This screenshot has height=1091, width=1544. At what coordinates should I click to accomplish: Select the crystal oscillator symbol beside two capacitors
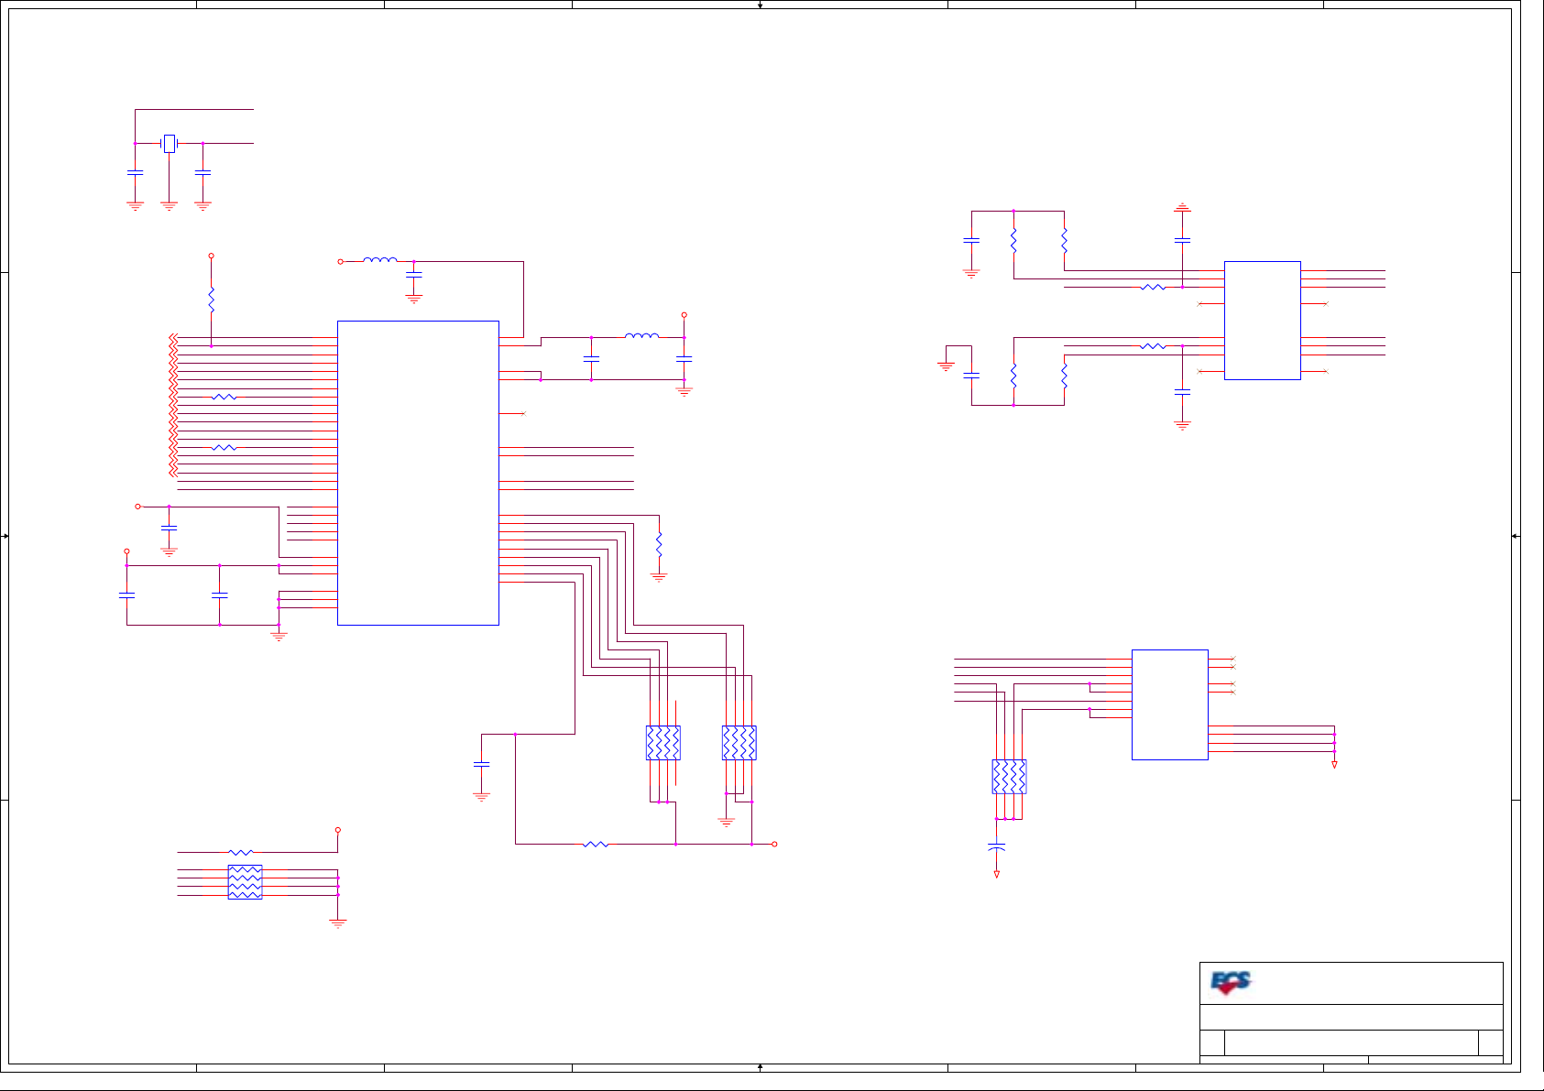(170, 143)
